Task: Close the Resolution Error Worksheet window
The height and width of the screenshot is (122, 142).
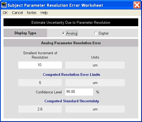Action: tap(137, 5)
